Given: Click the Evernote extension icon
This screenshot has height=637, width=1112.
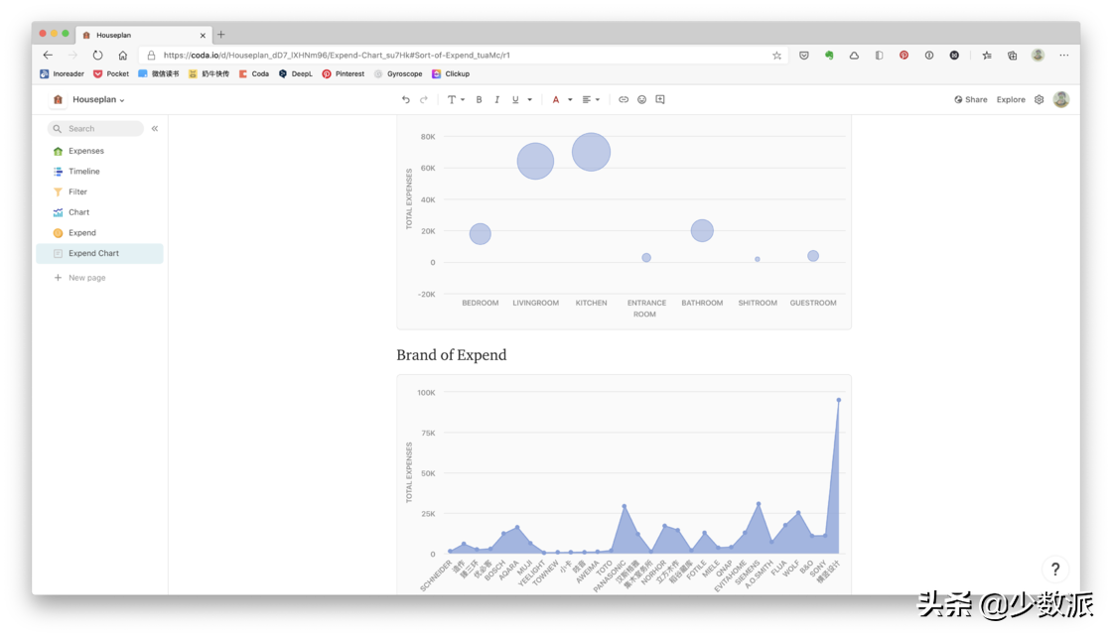Looking at the screenshot, I should point(829,56).
